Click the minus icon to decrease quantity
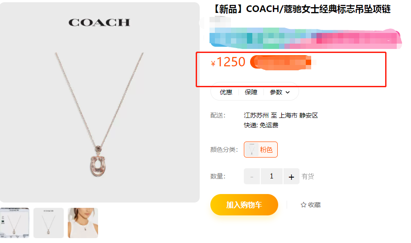Image resolution: width=411 pixels, height=243 pixels. point(251,177)
